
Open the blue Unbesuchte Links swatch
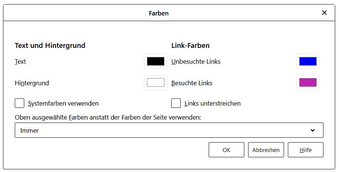pos(308,61)
